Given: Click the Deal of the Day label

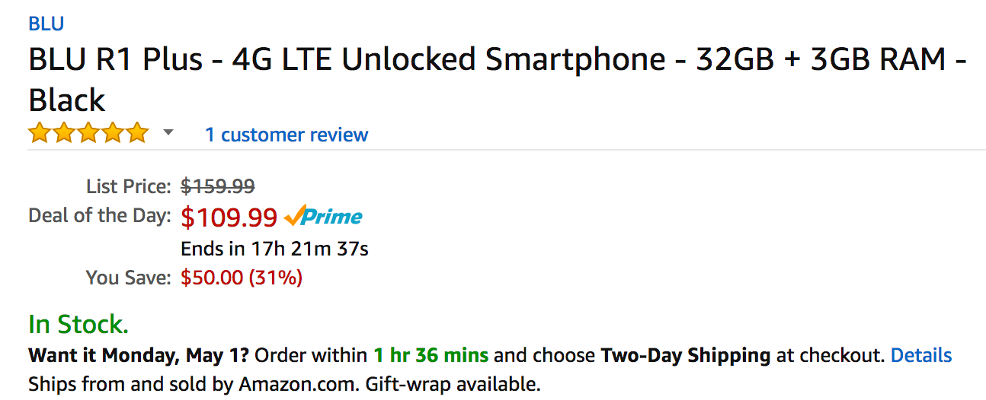Looking at the screenshot, I should [99, 215].
